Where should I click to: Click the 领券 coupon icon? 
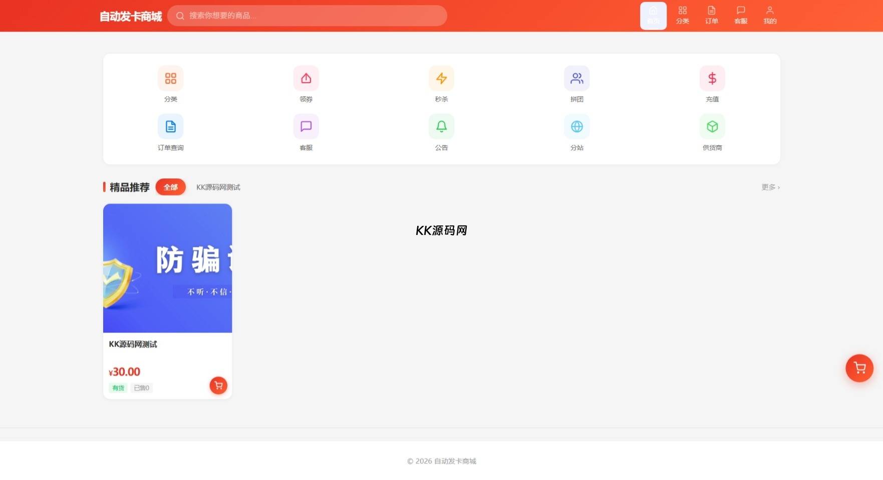(306, 79)
